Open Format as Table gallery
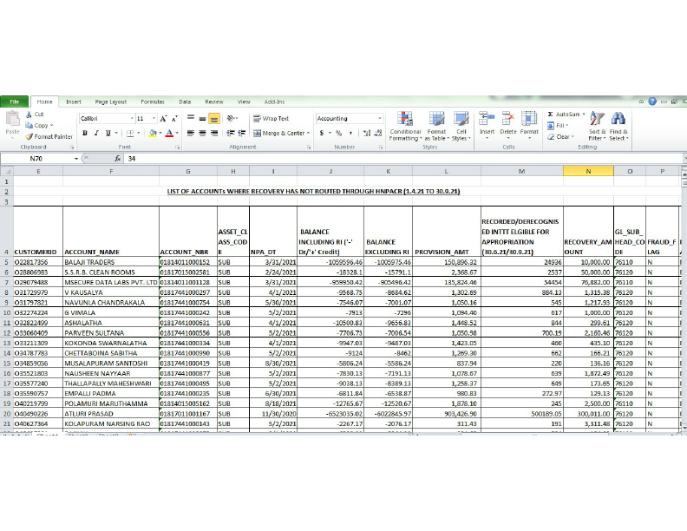This screenshot has height=531, width=687. pos(437,126)
